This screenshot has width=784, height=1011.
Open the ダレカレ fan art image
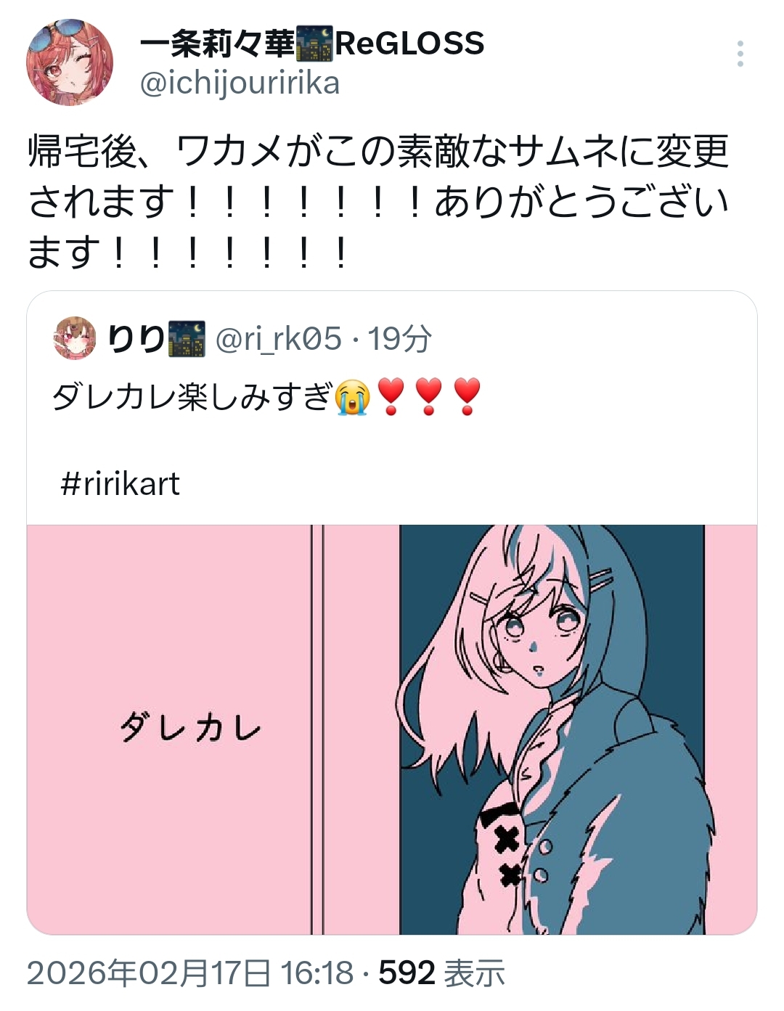click(392, 729)
